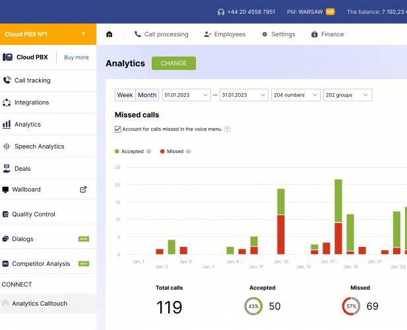Open the 204 numbers dropdown

[x=296, y=95]
